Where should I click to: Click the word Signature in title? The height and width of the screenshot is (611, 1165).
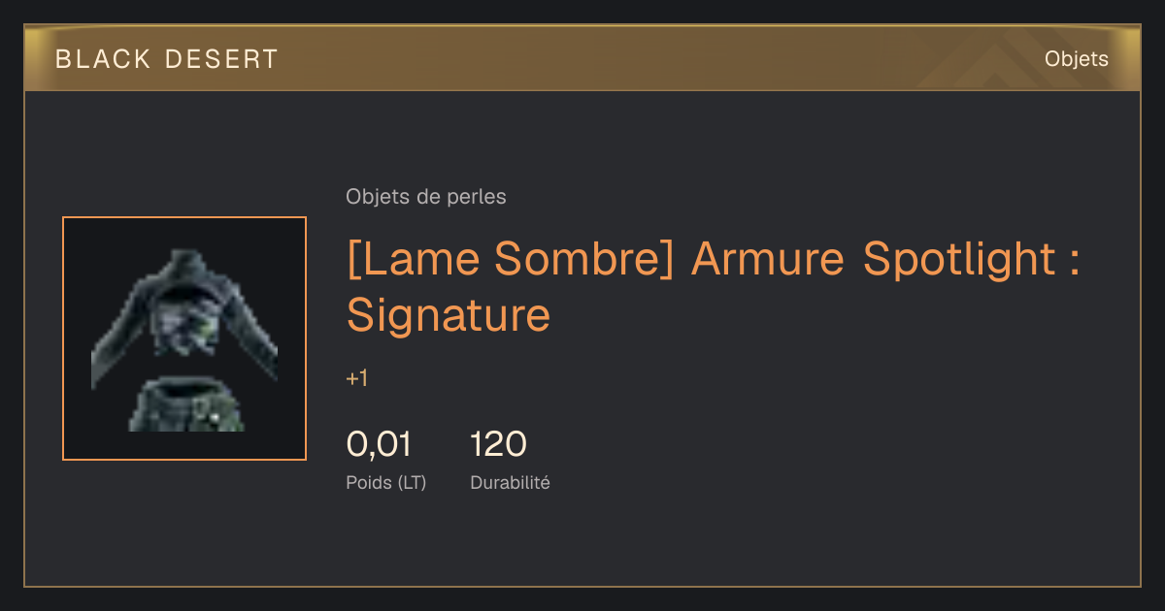click(x=449, y=314)
